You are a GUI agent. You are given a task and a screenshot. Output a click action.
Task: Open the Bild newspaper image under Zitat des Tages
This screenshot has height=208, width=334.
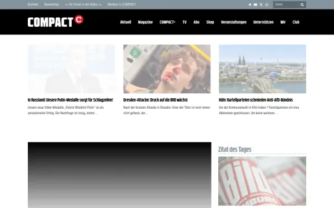262,181
